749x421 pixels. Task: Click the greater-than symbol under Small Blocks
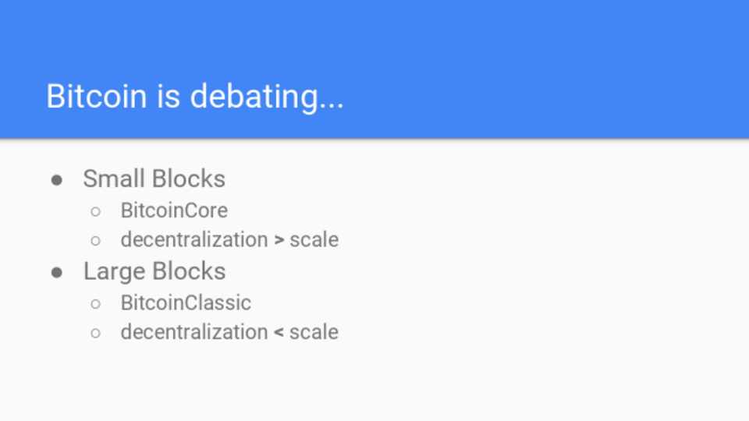(x=279, y=240)
